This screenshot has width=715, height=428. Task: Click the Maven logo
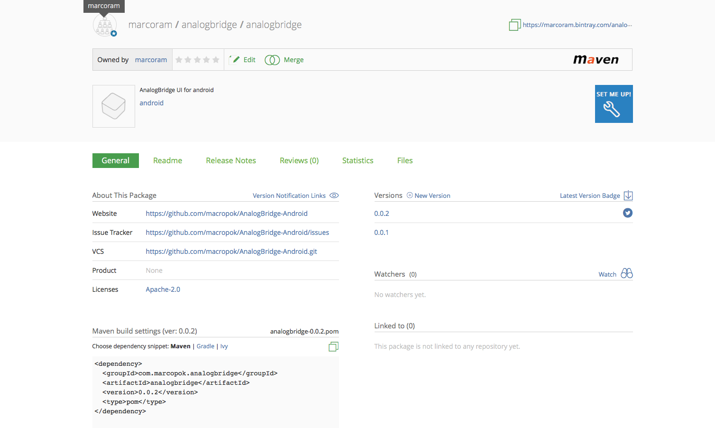596,60
